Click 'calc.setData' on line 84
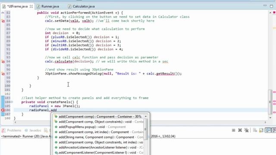The height and width of the screenshot is (155, 276). 56,21
